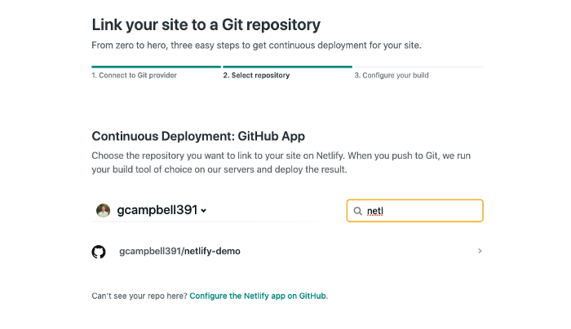Click the progress bar above step 1

(156, 67)
